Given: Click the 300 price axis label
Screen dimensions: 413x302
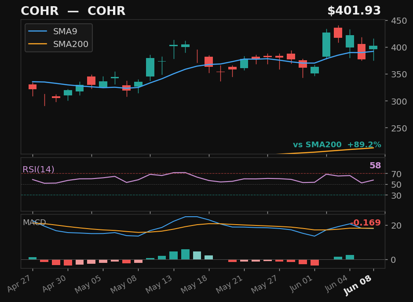Looking at the screenshot, I should click(x=399, y=101).
